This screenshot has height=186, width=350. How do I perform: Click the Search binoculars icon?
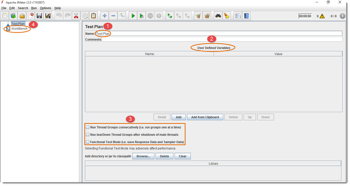[218, 16]
